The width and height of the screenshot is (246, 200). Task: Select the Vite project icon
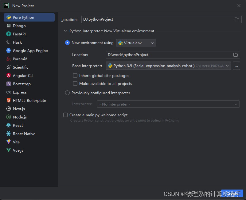click(x=9, y=142)
